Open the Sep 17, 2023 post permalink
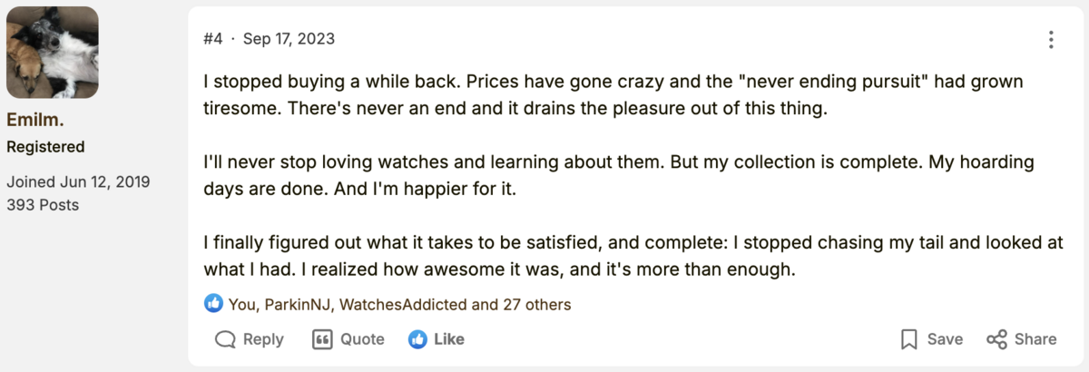Viewport: 1089px width, 372px height. coord(289,39)
